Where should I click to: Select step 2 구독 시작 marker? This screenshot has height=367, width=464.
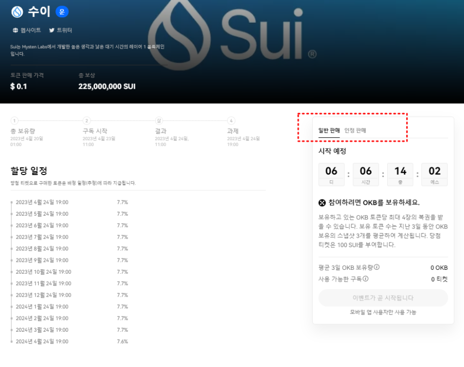point(86,121)
